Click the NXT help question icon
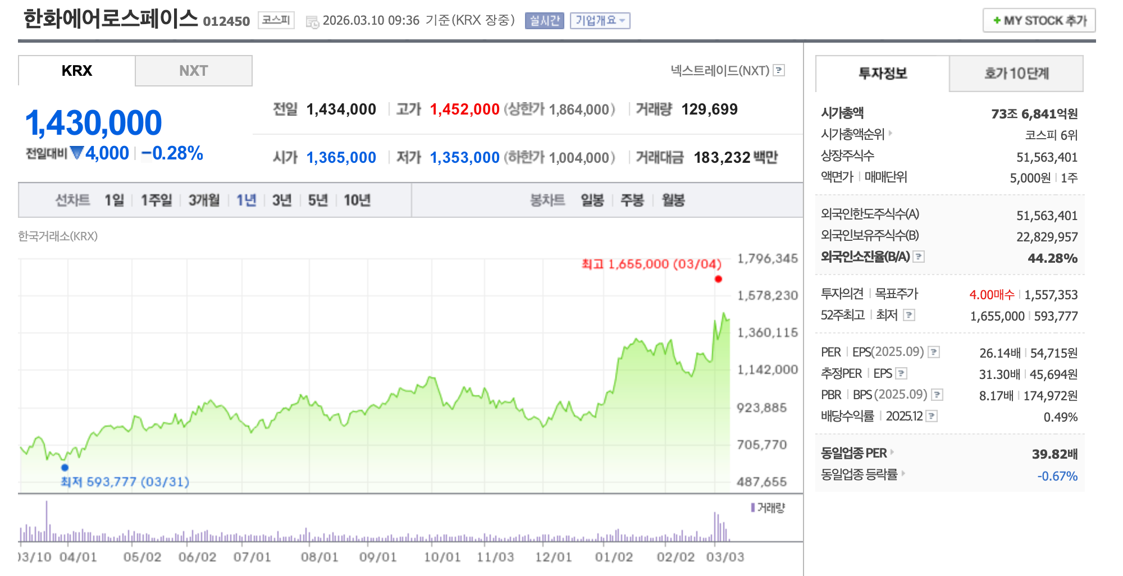Viewport: 1123px width, 576px height. [779, 70]
